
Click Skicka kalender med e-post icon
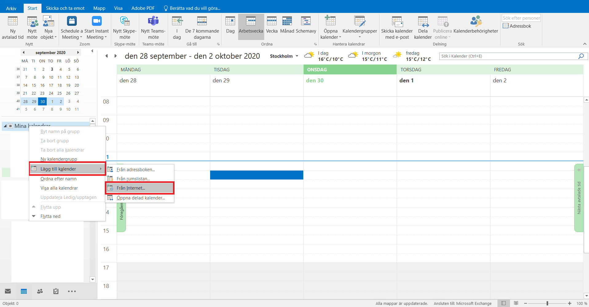pyautogui.click(x=397, y=21)
